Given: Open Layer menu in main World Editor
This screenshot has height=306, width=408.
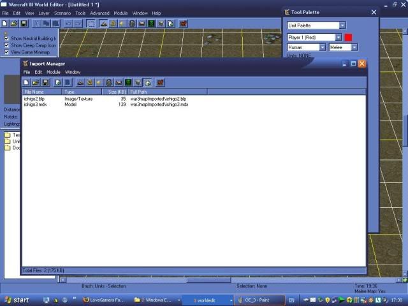Looking at the screenshot, I should 44,13.
